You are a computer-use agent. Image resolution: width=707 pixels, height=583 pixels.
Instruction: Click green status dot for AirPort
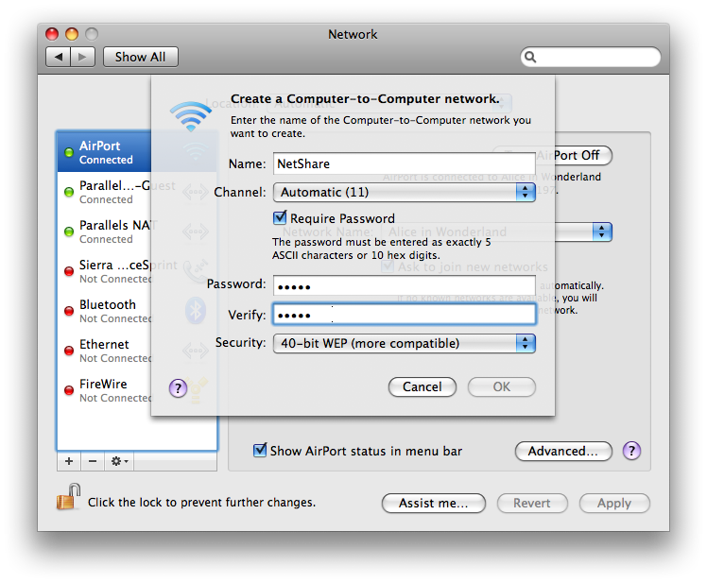tap(69, 152)
